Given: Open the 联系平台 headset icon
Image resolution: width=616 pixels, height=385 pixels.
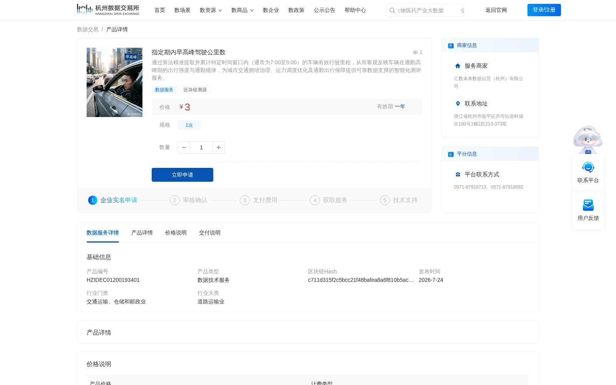Looking at the screenshot, I should pyautogui.click(x=588, y=167).
